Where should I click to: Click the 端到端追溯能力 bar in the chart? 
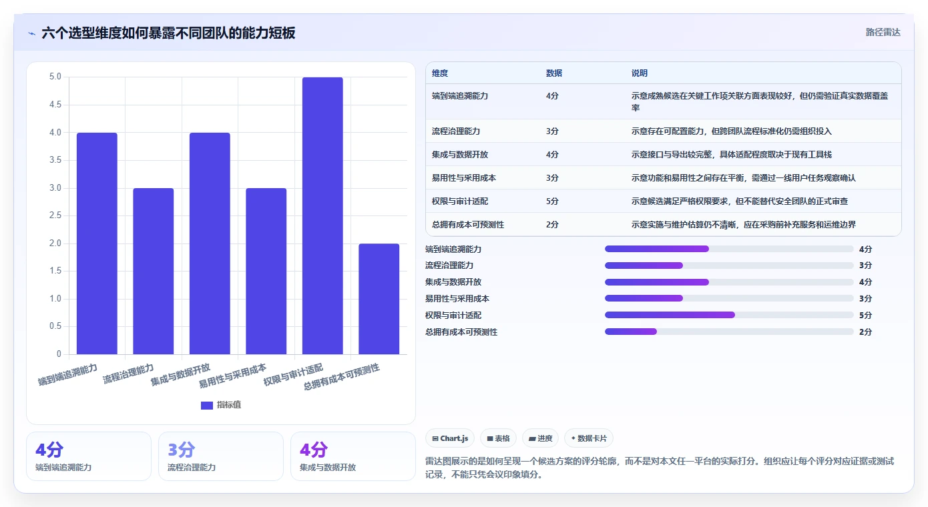pos(97,243)
